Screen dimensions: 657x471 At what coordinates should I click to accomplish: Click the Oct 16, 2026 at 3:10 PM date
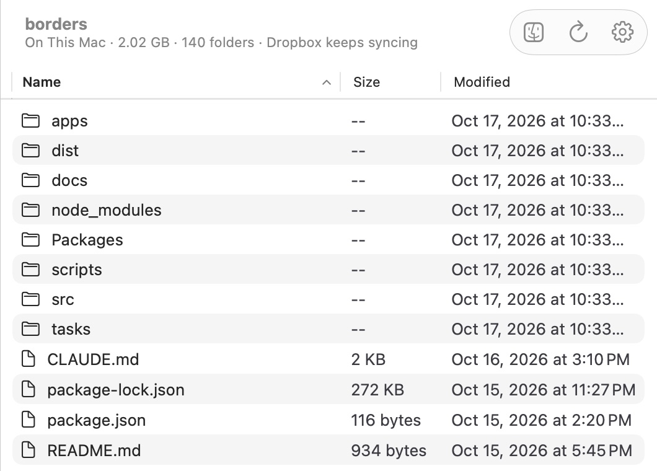540,359
